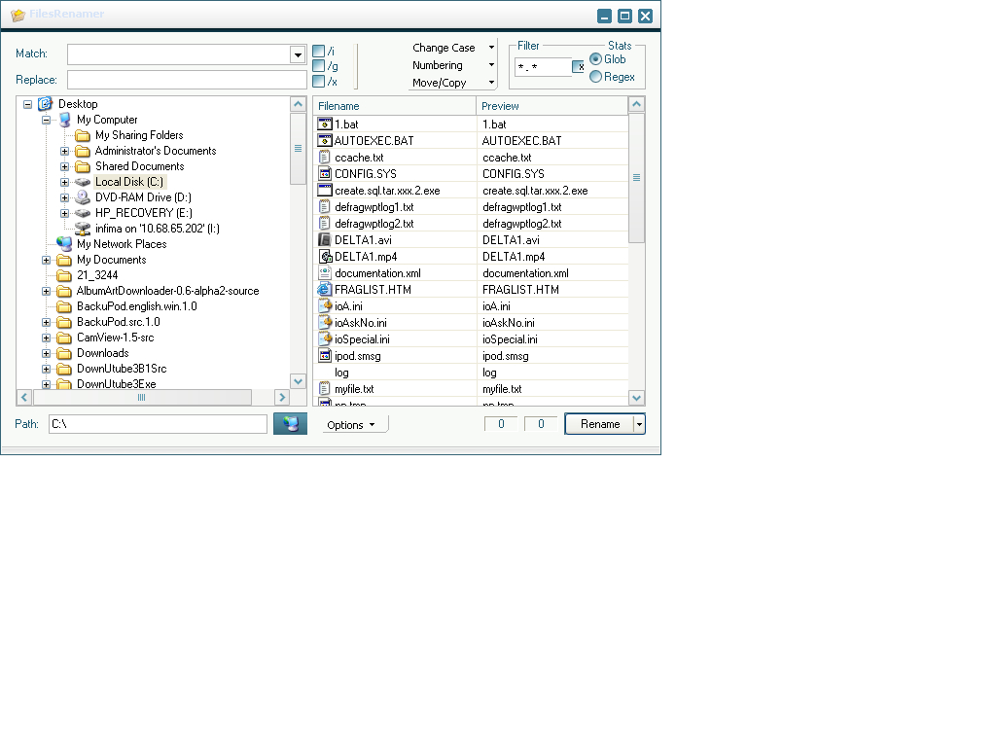The height and width of the screenshot is (747, 996).
Task: Click the network browse icon beside Path
Action: pos(290,424)
